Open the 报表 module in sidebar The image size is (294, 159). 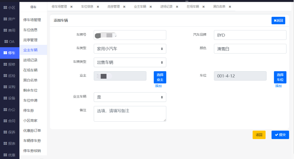10,143
